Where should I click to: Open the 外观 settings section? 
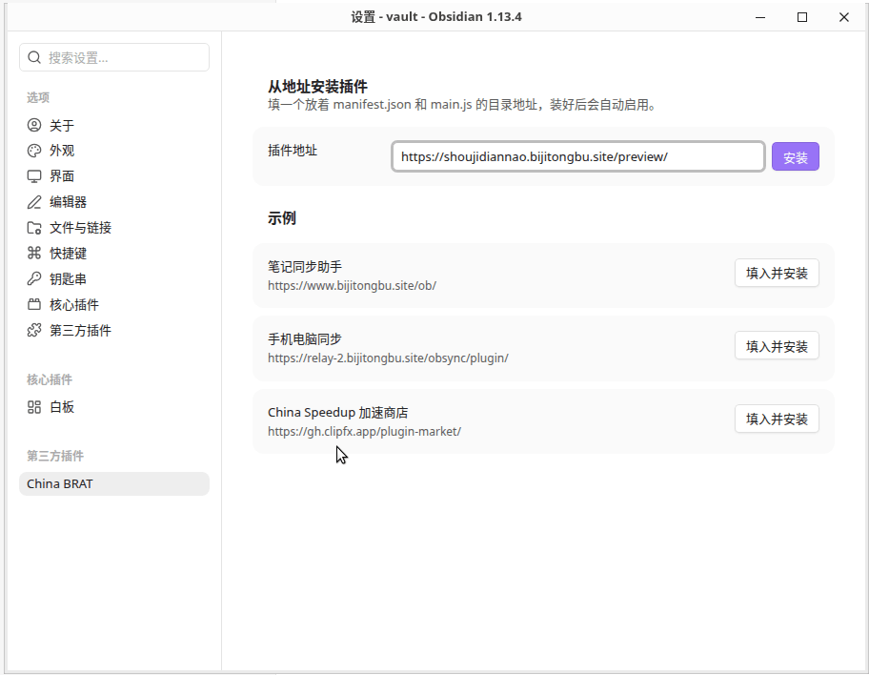pyautogui.click(x=114, y=151)
